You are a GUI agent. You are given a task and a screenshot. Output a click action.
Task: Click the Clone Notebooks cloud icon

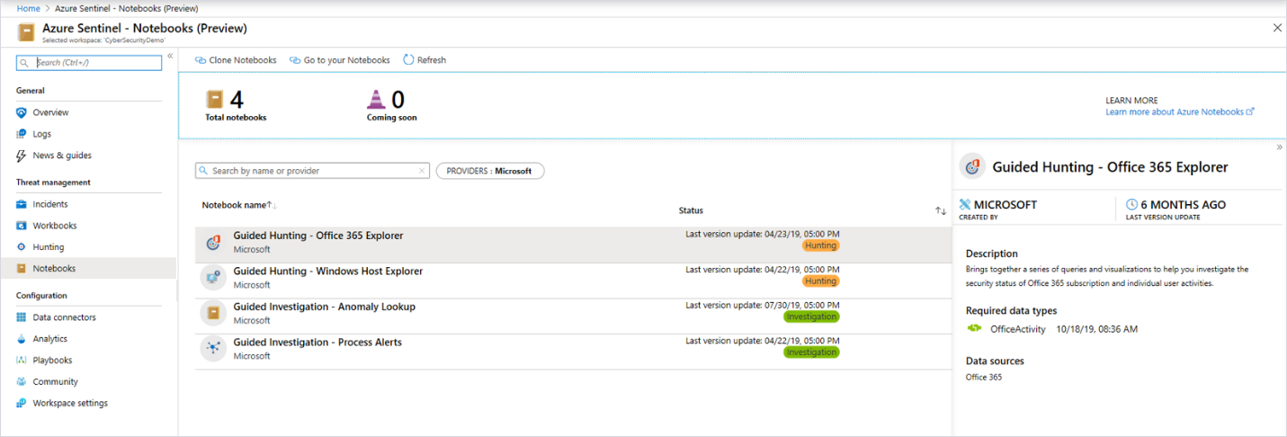click(x=201, y=60)
